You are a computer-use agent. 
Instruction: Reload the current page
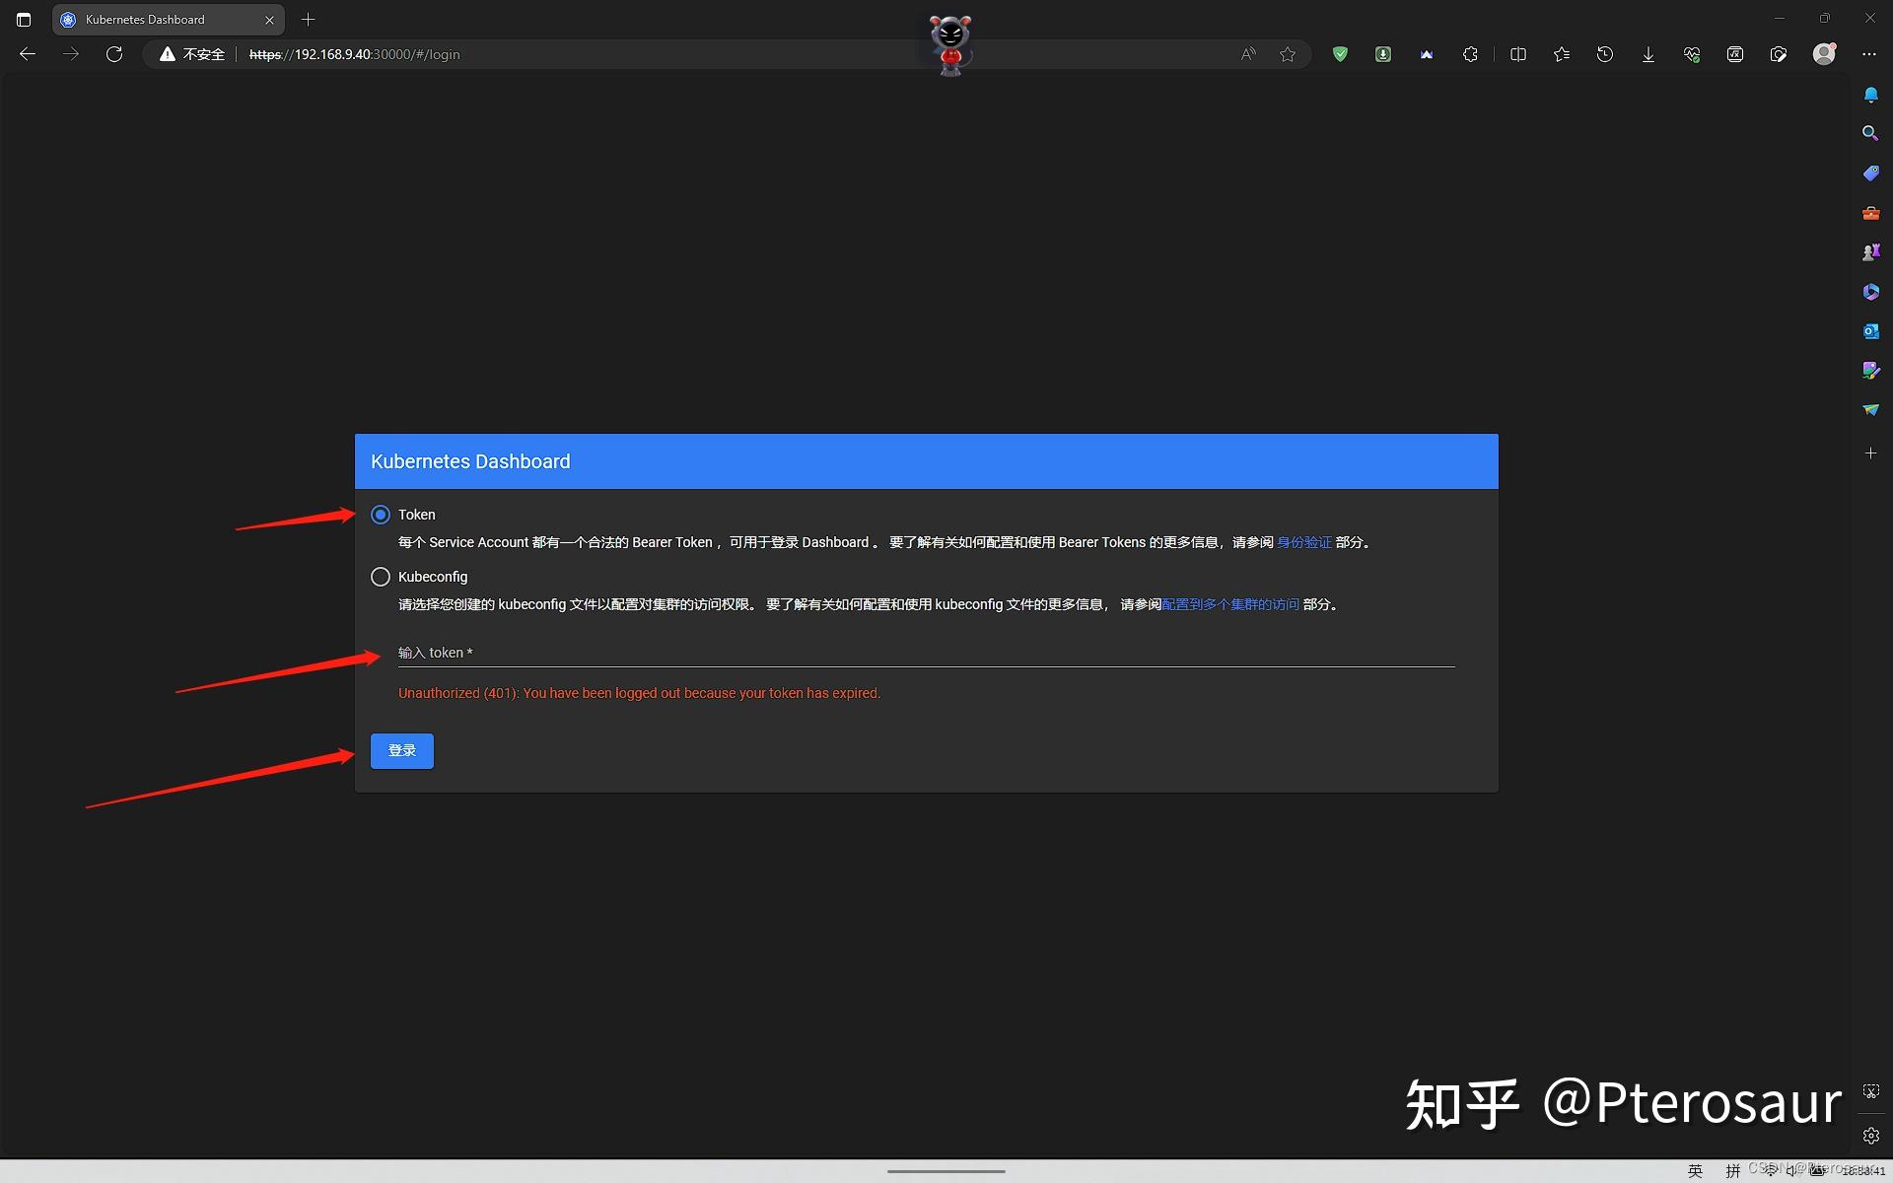[114, 54]
